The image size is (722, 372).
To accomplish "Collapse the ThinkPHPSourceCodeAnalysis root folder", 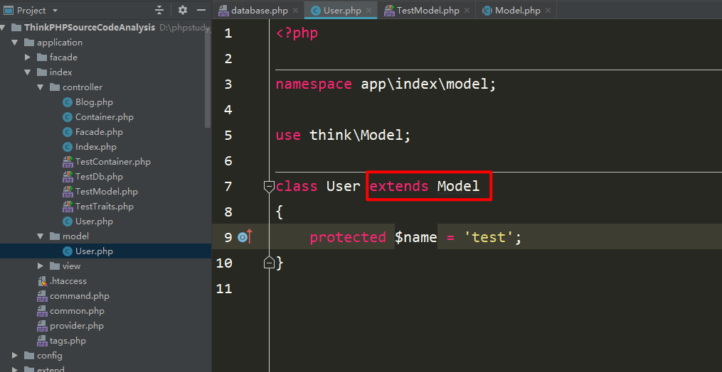I will 2,28.
